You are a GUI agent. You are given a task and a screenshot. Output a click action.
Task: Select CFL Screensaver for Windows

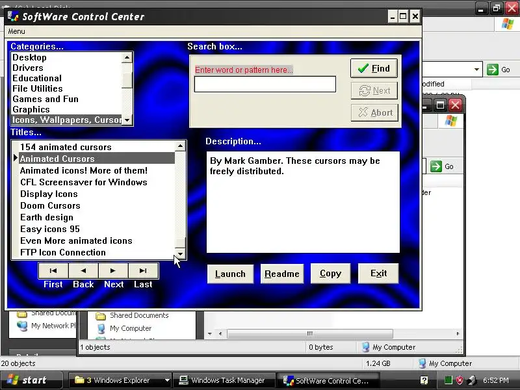pyautogui.click(x=96, y=182)
